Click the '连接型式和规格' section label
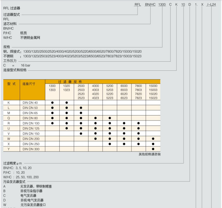222x208 pixels. (x=15, y=70)
